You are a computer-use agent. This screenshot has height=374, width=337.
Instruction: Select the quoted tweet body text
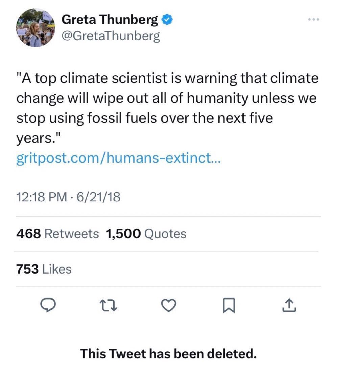point(167,108)
